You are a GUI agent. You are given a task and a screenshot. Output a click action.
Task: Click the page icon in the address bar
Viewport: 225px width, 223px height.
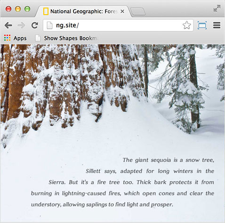(49, 25)
